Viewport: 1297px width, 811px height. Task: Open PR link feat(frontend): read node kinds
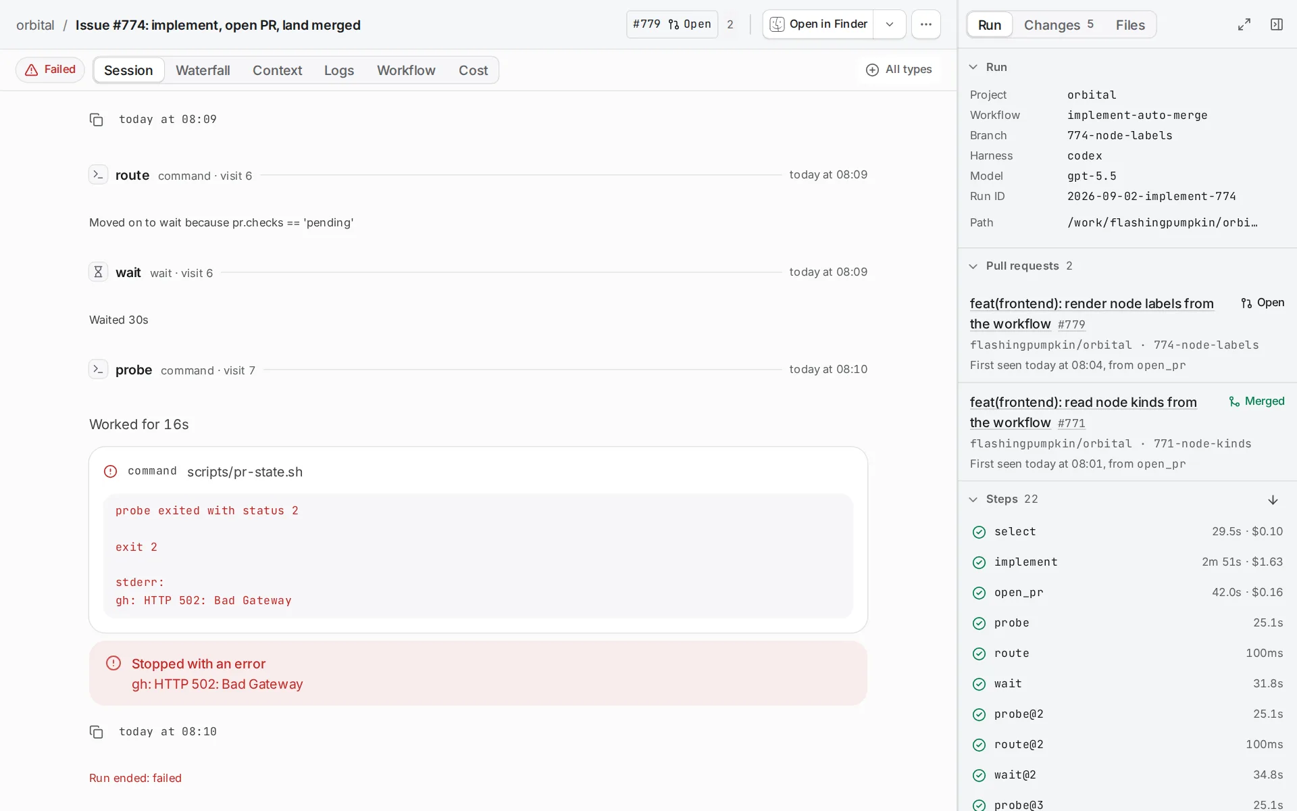pyautogui.click(x=1083, y=412)
